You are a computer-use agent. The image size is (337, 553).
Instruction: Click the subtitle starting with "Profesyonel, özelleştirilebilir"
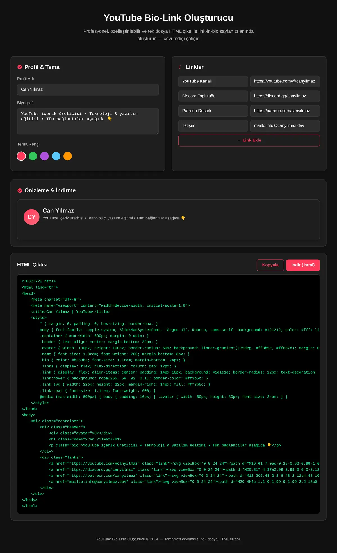pyautogui.click(x=168, y=35)
